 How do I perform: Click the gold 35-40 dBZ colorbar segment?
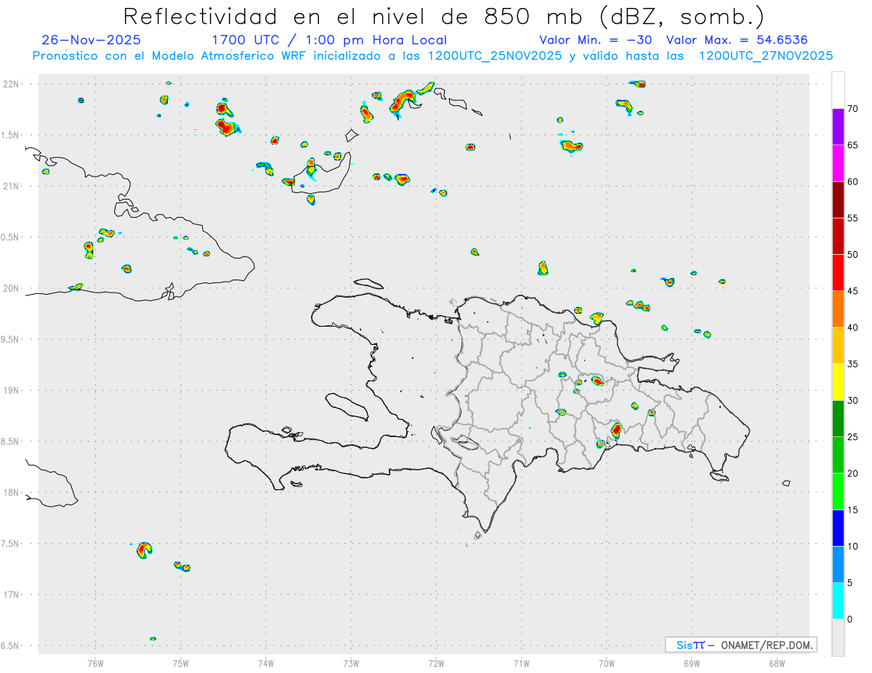(838, 346)
